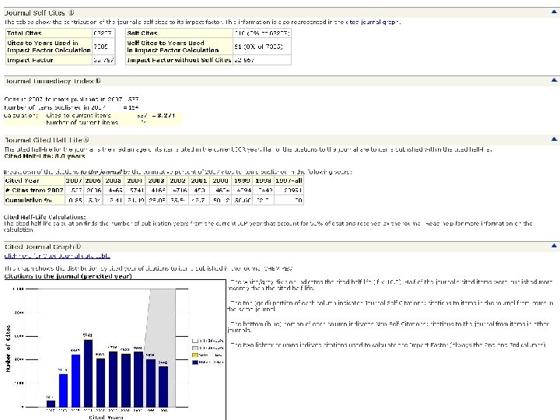Click the '2003' column header in half-life table
Viewport: 560px width, 420px height.
click(x=156, y=180)
